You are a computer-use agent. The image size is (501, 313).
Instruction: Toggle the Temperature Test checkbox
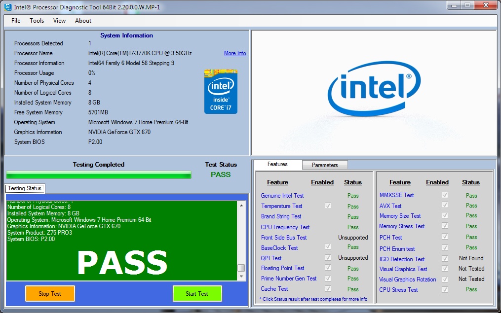(328, 206)
